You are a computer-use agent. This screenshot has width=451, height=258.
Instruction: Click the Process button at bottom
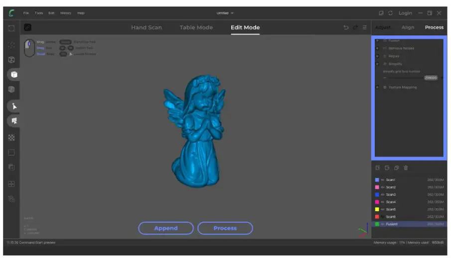pyautogui.click(x=225, y=228)
